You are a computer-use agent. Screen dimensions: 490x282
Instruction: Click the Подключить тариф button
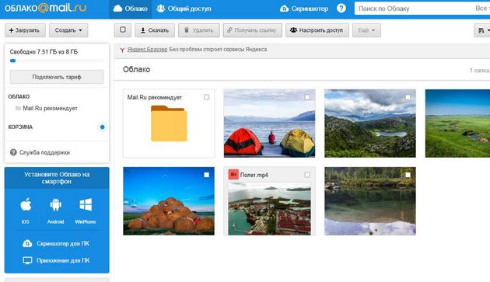(57, 77)
